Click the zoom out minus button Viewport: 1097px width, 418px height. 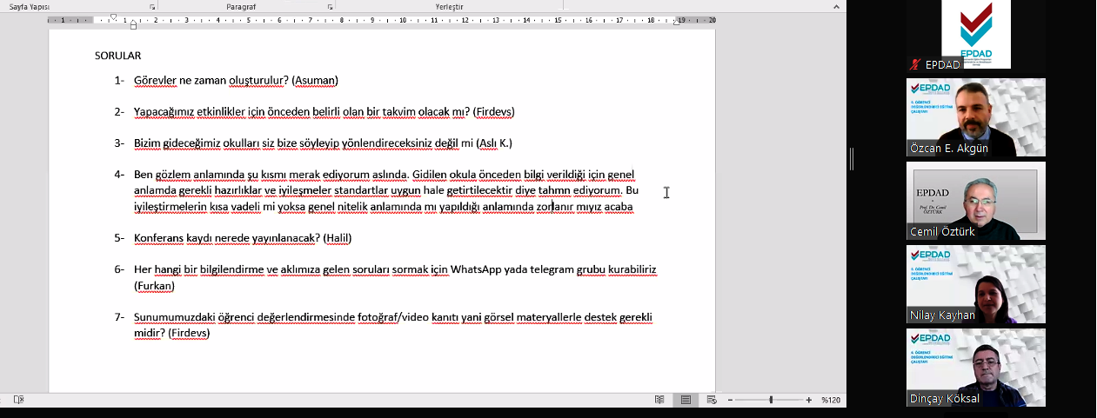[731, 400]
